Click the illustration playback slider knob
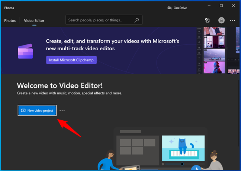 coord(182,164)
